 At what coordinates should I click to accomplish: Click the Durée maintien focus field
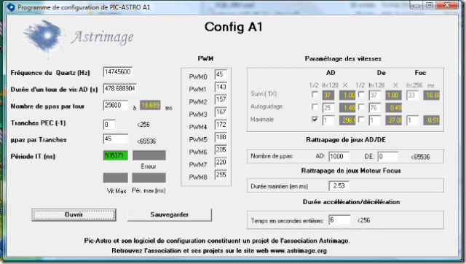(x=339, y=186)
